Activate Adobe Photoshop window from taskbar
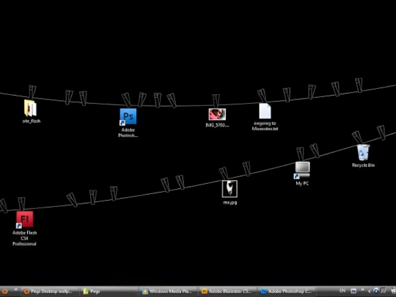Screen dimensions: 396x297 287,292
